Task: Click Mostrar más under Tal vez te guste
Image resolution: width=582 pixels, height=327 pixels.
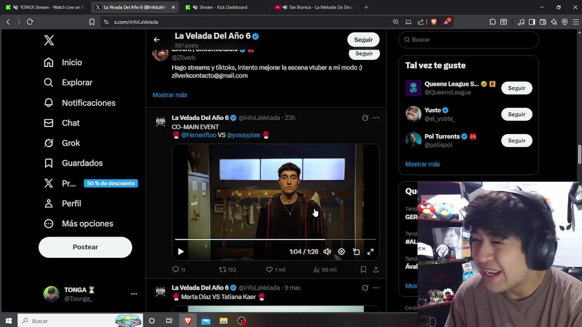Action: (422, 164)
